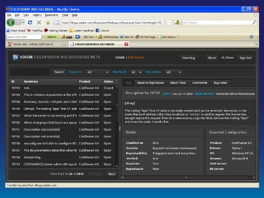Reload the page with the refresh icon
This screenshot has width=264, height=198.
pos(30,22)
